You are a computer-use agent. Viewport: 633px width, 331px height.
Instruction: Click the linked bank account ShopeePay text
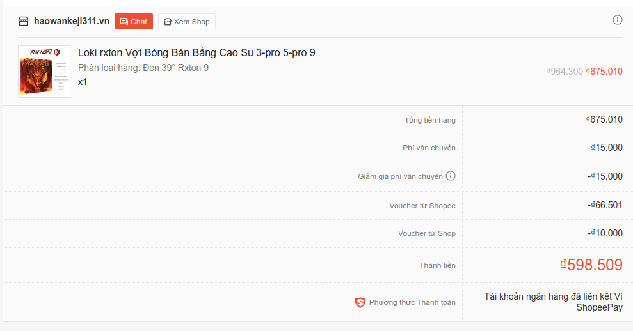point(554,302)
